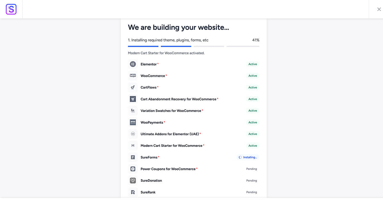The image size is (383, 201).
Task: Click the CartFlows plugin icon
Action: (133, 87)
